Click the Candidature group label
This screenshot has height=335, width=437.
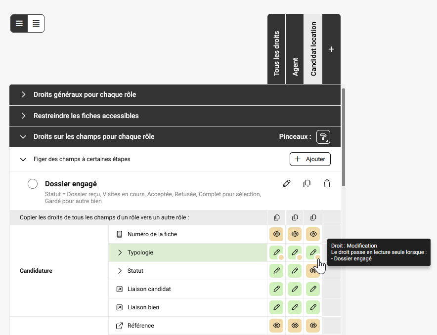[36, 271]
